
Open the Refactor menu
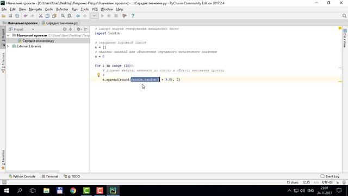pyautogui.click(x=62, y=9)
